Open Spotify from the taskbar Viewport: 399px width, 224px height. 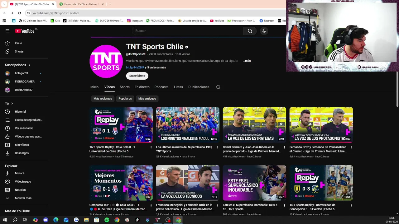[x=107, y=220]
